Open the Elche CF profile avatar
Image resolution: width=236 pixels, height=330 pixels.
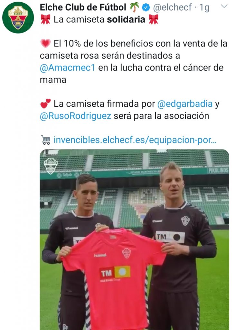(18, 17)
